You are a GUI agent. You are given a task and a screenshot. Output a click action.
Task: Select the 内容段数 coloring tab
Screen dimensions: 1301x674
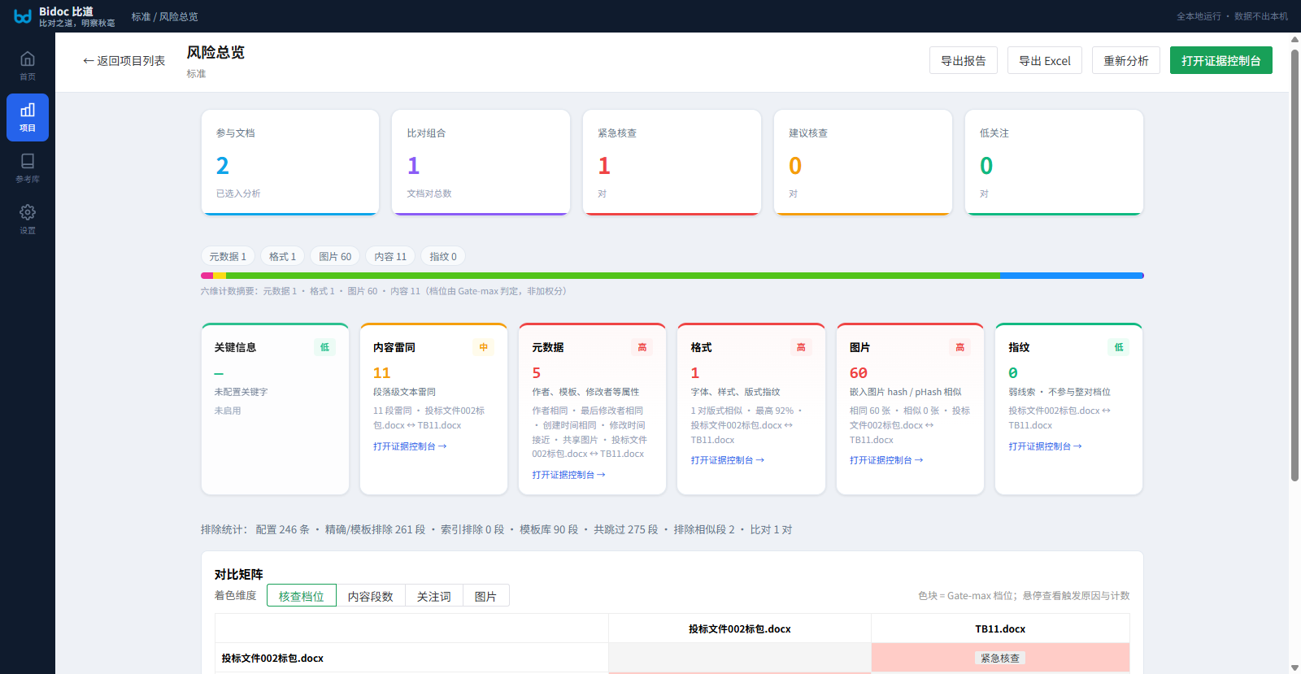(x=371, y=596)
